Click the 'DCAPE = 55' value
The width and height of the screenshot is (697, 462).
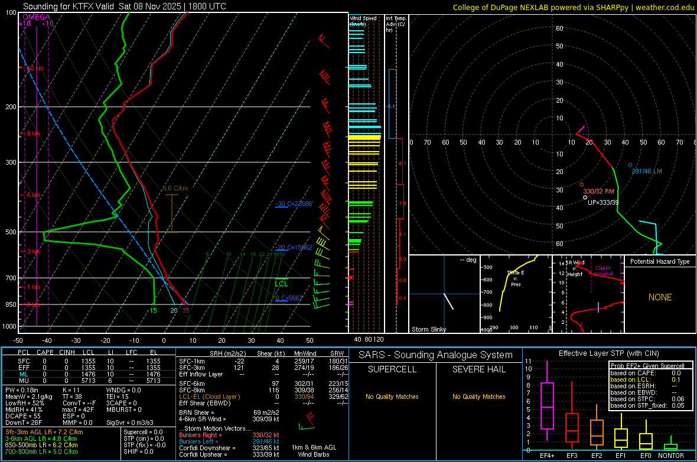22,416
